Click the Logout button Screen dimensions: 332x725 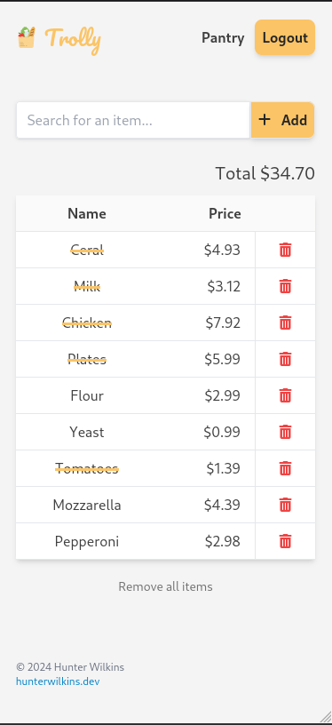[x=285, y=37]
